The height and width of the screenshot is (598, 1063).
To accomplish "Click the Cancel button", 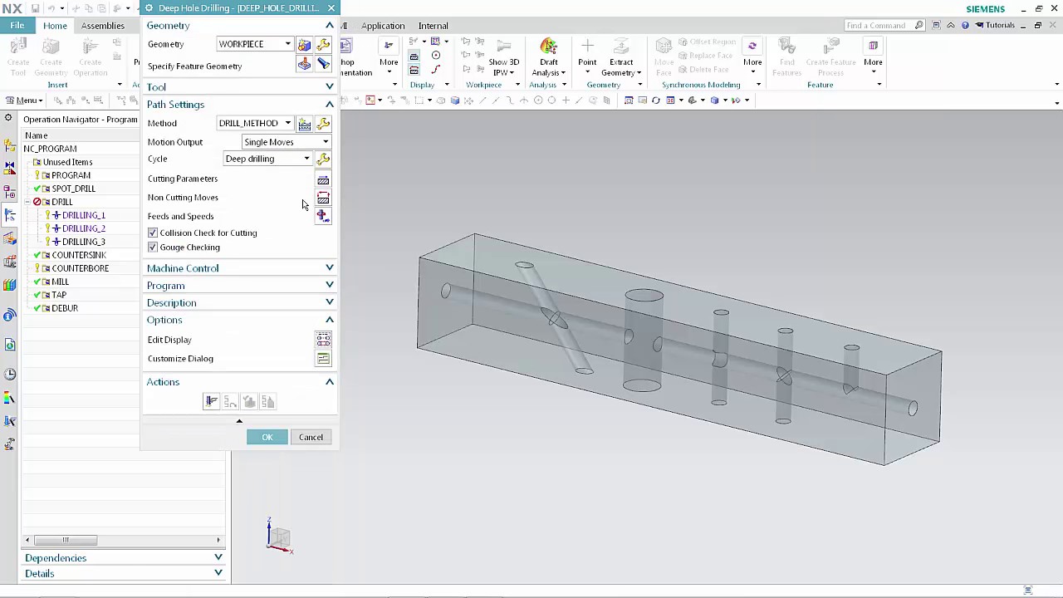I will 311,438.
